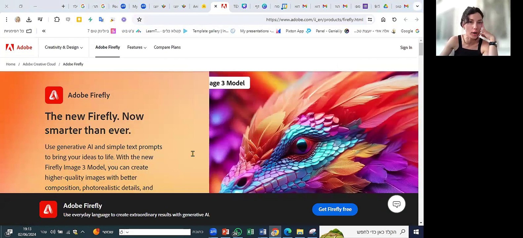Open PowerPoint from the taskbar
The height and width of the screenshot is (238, 523).
[x=225, y=232]
